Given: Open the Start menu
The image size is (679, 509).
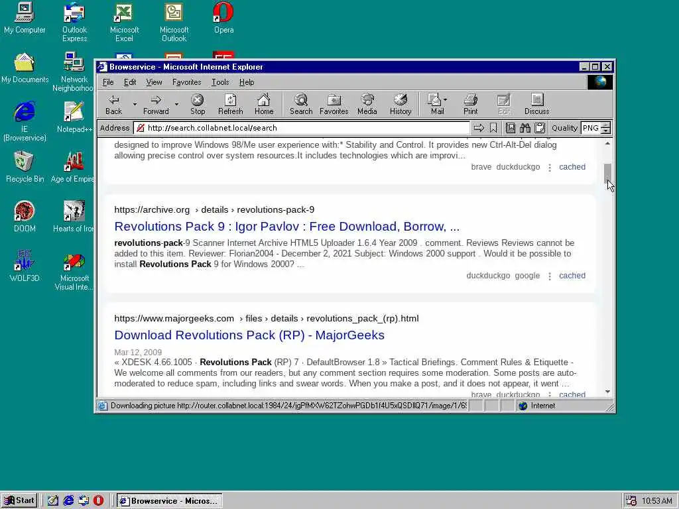Looking at the screenshot, I should [19, 500].
